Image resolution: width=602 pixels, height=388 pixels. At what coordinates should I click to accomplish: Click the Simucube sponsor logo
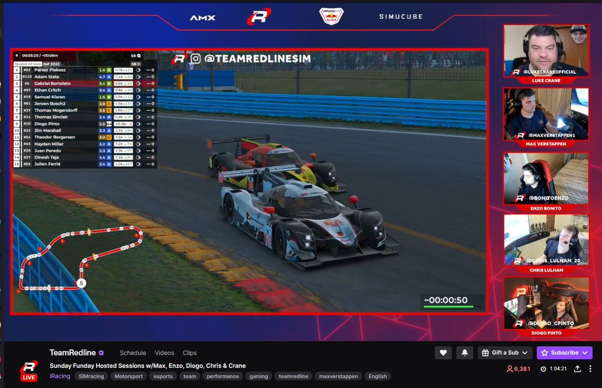[400, 17]
